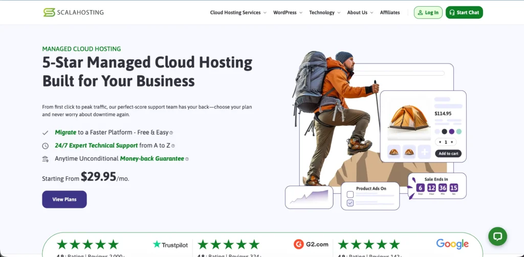Expand the WordPress chevron arrow

tap(301, 13)
